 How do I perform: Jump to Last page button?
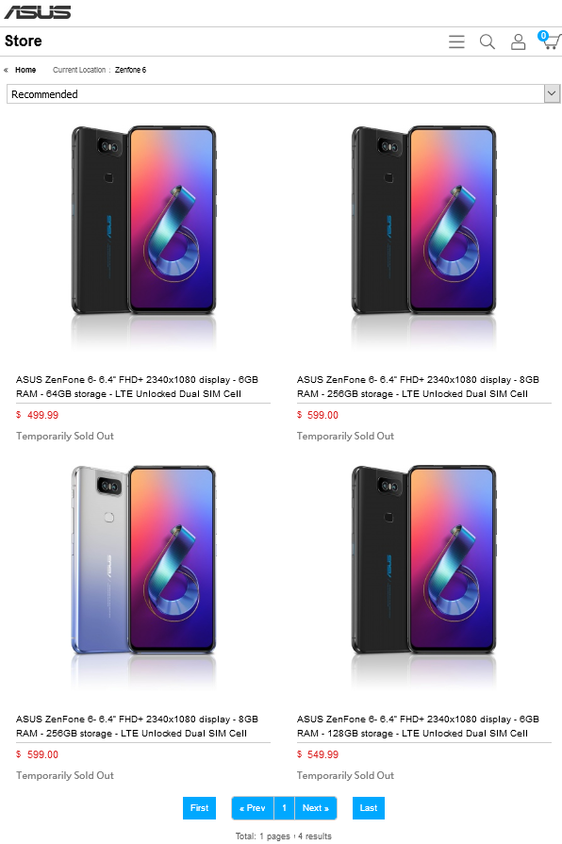coord(368,808)
